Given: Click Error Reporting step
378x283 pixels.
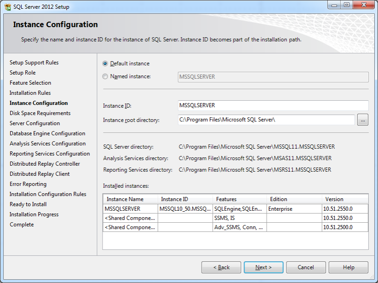Looking at the screenshot, I should pyautogui.click(x=28, y=184).
